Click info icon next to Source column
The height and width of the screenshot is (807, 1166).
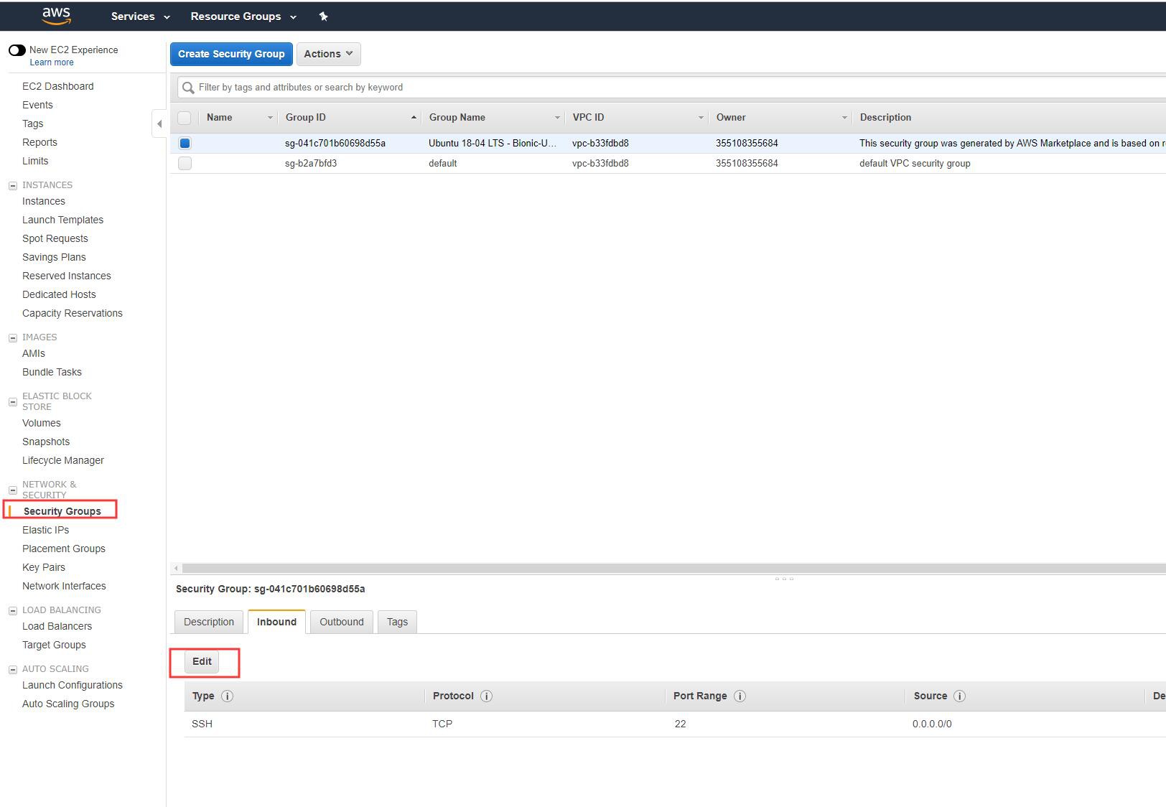[959, 696]
